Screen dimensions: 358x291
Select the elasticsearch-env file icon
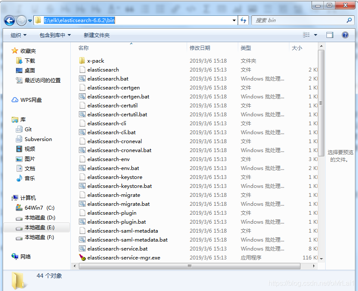pos(82,159)
